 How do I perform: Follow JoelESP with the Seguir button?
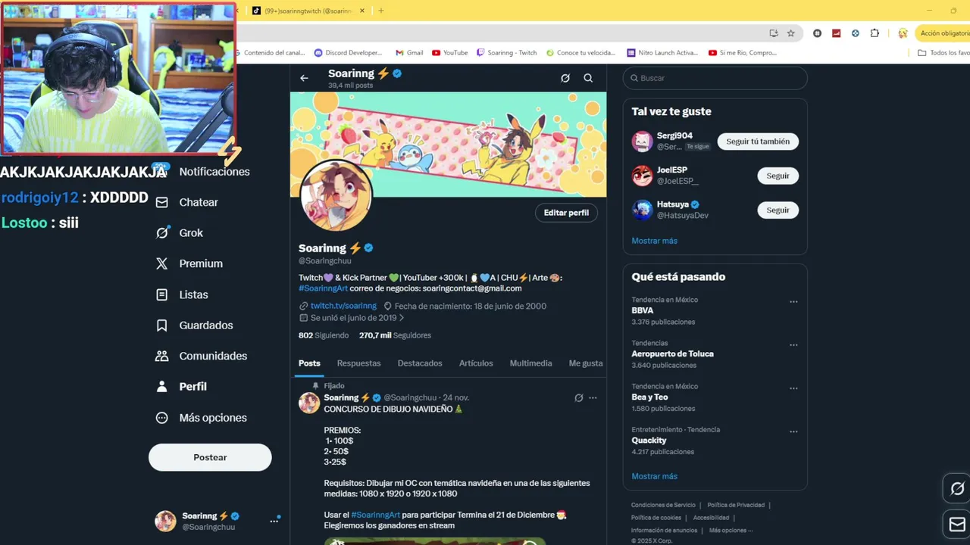778,176
